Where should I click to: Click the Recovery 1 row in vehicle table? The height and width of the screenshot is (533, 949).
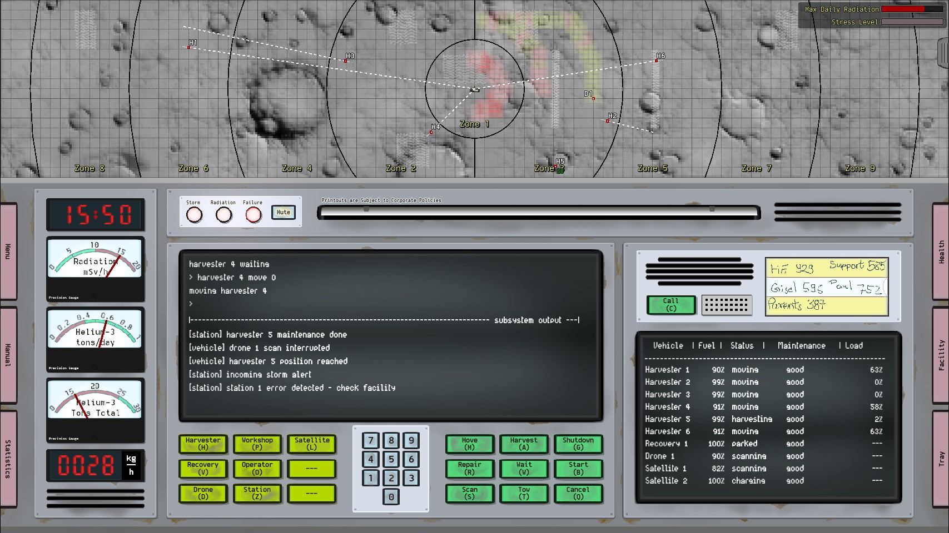click(x=764, y=444)
